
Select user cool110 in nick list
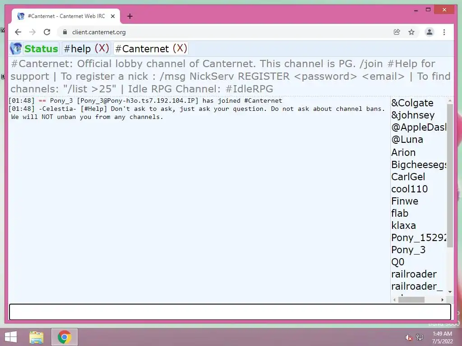409,189
